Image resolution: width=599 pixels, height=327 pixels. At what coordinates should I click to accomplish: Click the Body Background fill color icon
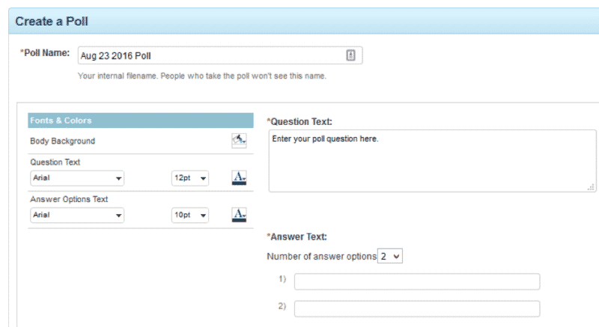pos(239,141)
